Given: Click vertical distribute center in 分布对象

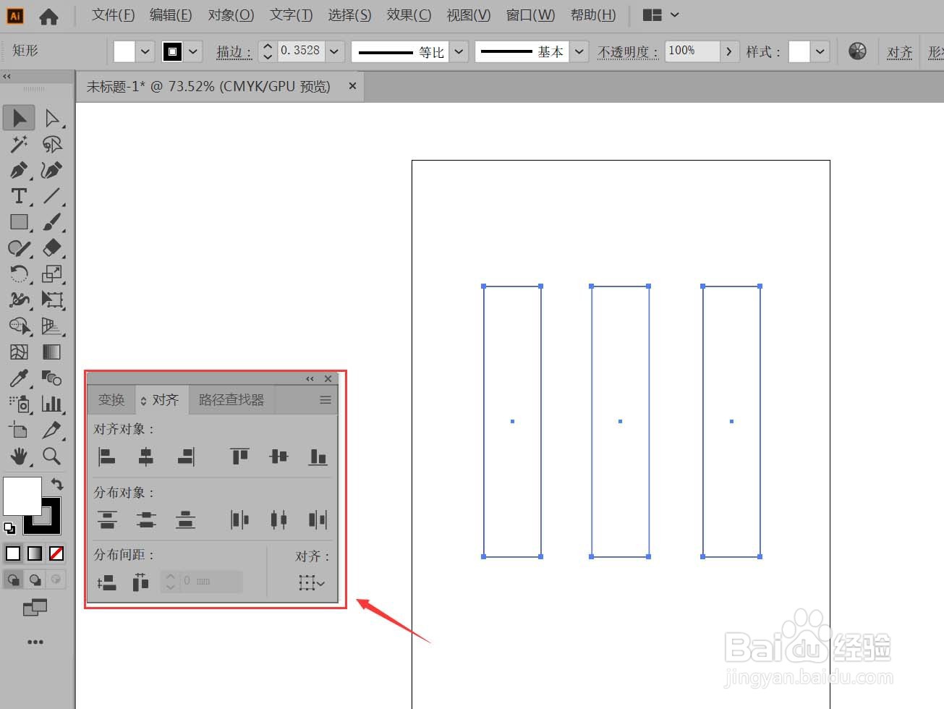Looking at the screenshot, I should 146,519.
